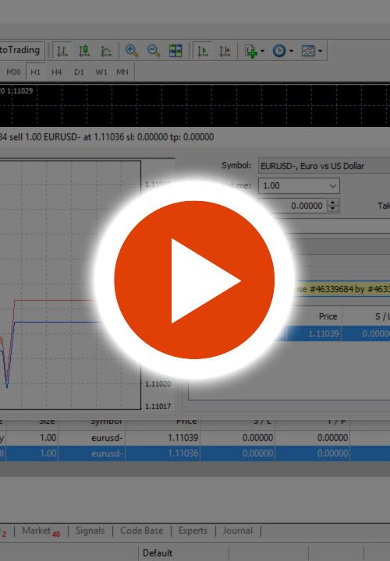Open the templates dropdown

click(x=311, y=51)
